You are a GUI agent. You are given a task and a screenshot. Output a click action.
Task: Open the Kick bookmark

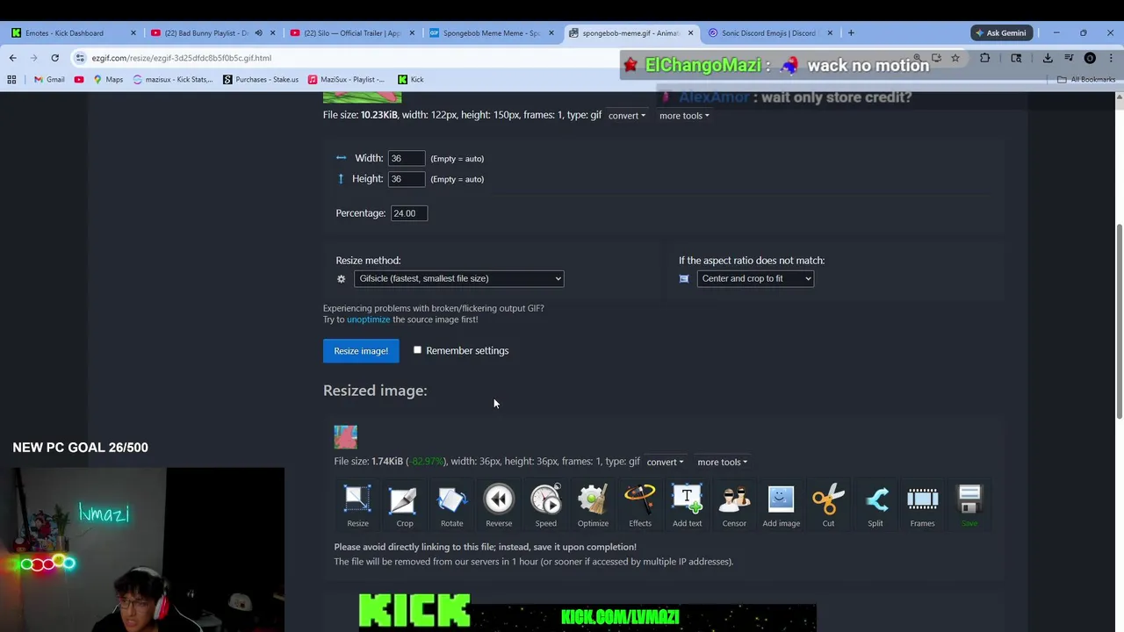point(411,79)
